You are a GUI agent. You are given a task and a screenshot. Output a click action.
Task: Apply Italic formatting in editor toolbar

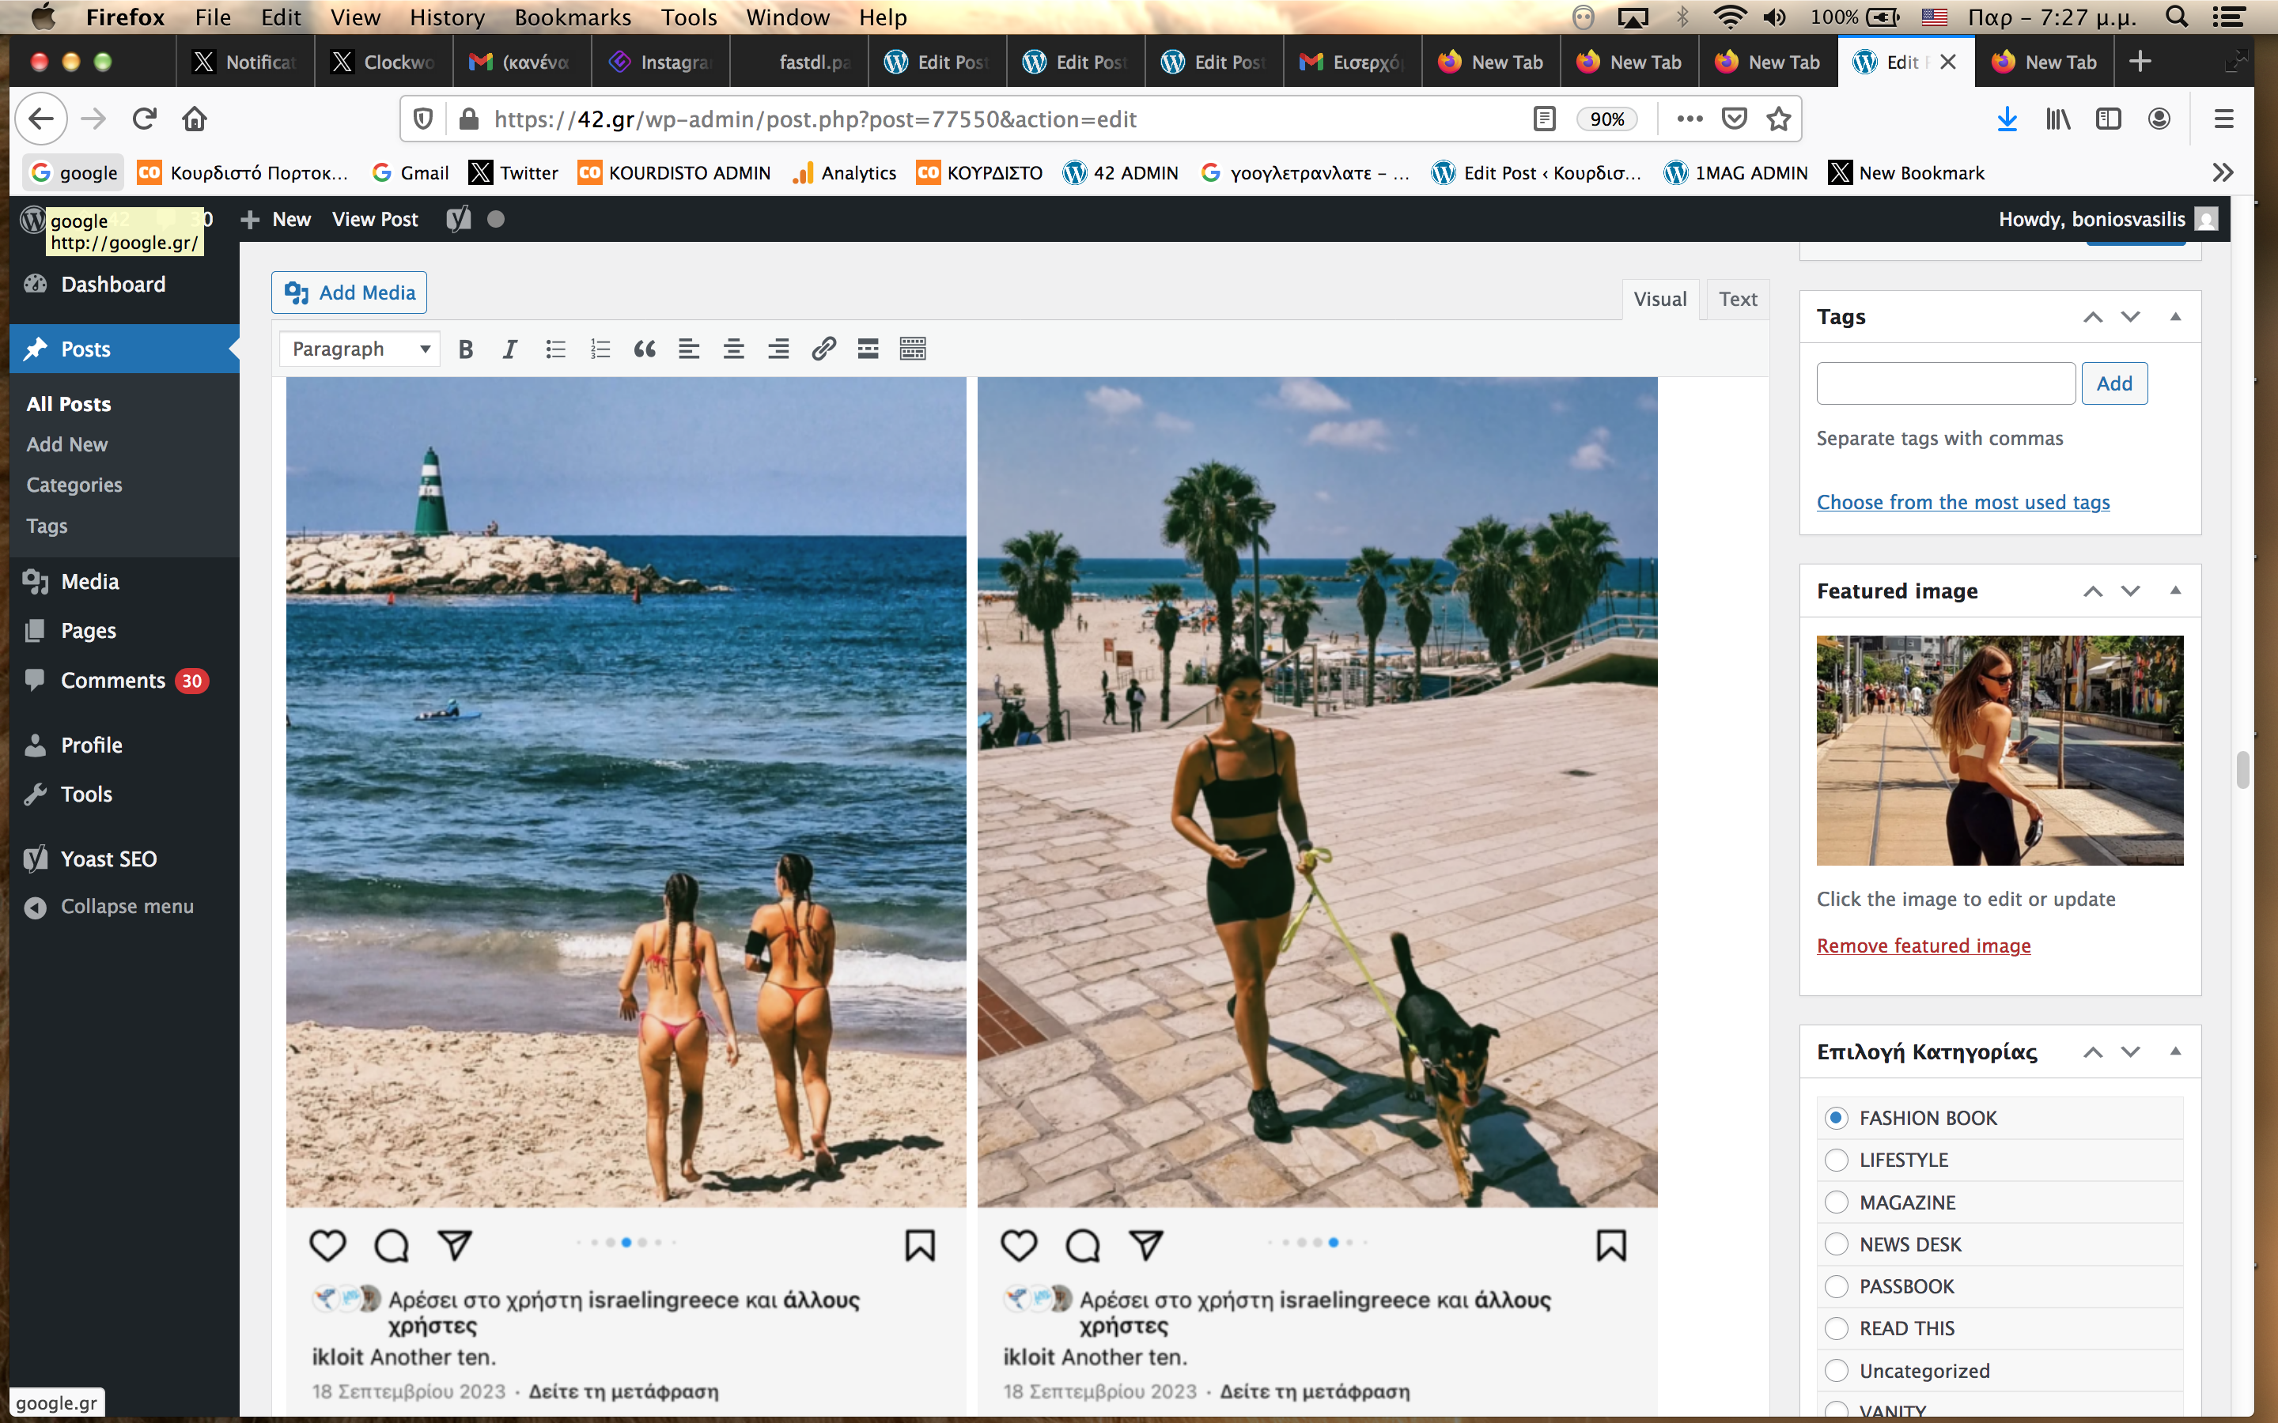click(x=509, y=349)
